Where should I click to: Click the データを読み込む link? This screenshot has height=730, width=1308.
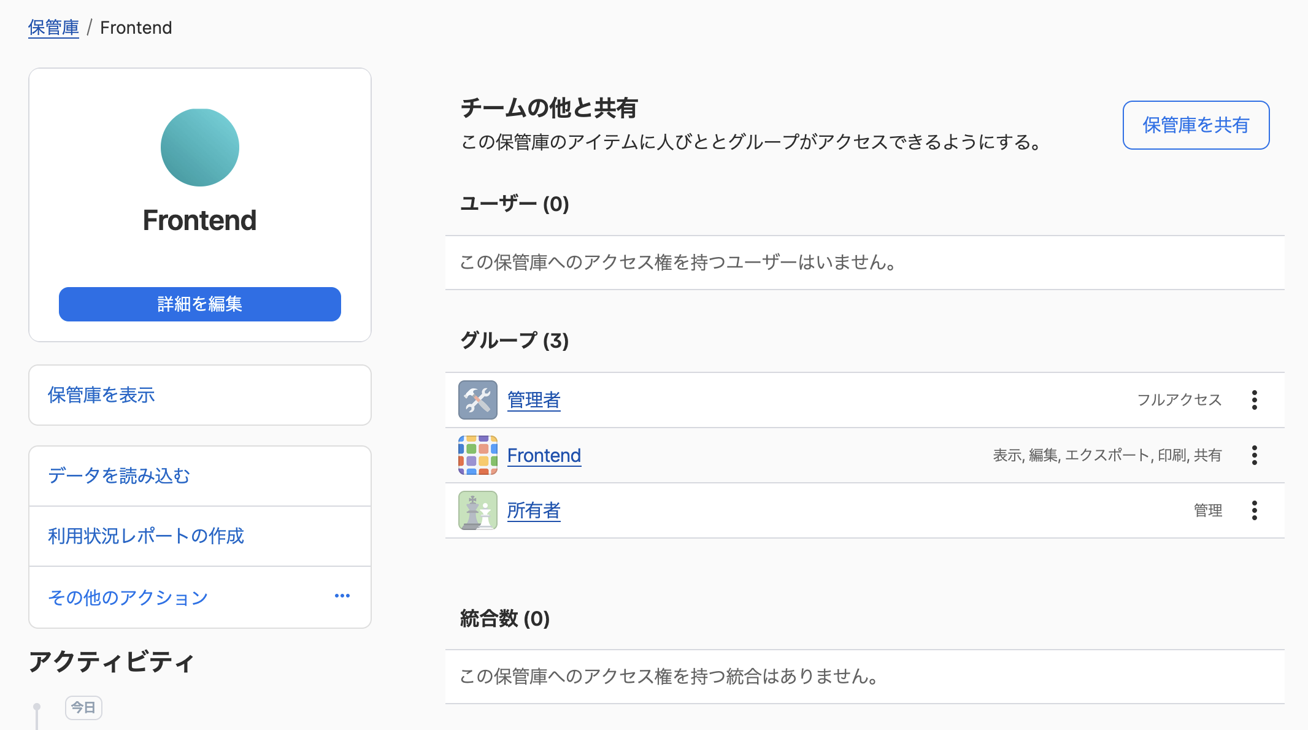pyautogui.click(x=118, y=475)
